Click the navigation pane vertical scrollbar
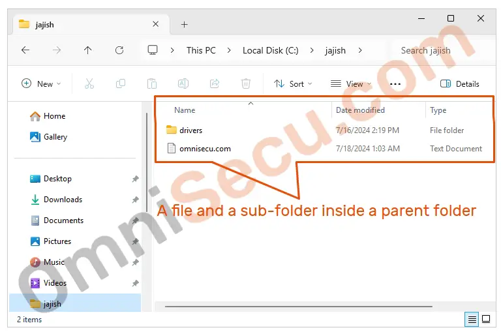Image resolution: width=501 pixels, height=334 pixels. (147, 162)
